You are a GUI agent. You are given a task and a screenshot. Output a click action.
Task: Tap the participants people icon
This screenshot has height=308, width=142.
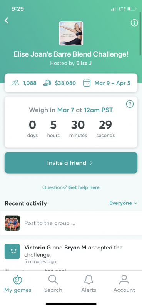15,83
